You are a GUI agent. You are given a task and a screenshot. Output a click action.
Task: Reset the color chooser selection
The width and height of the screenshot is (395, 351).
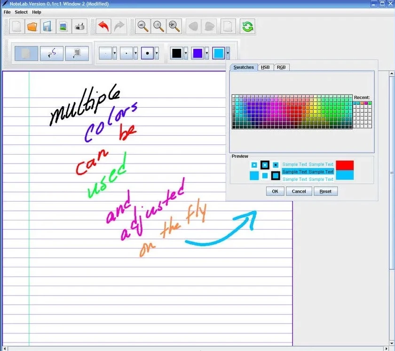[325, 191]
